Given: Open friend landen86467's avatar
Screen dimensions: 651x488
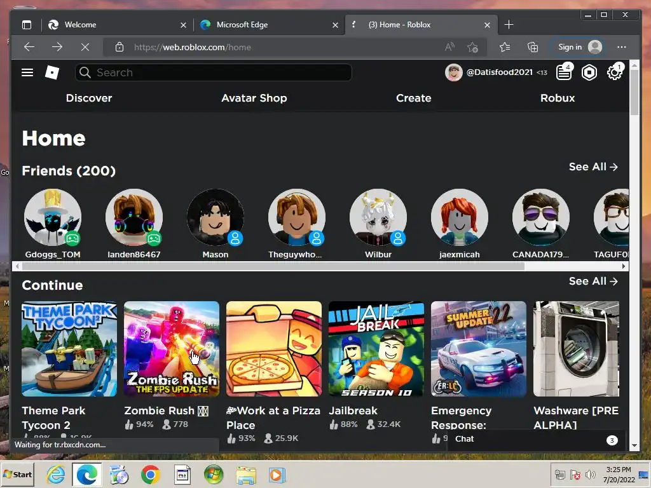Looking at the screenshot, I should click(x=134, y=217).
